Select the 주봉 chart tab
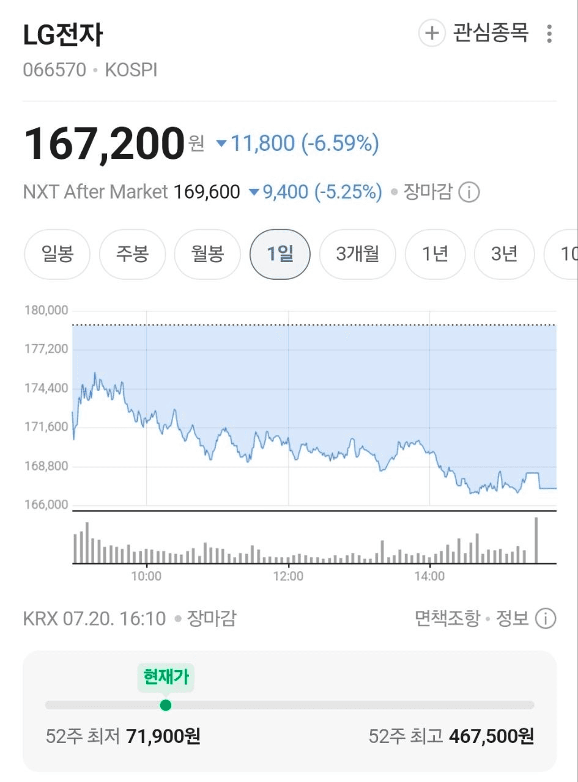 133,254
